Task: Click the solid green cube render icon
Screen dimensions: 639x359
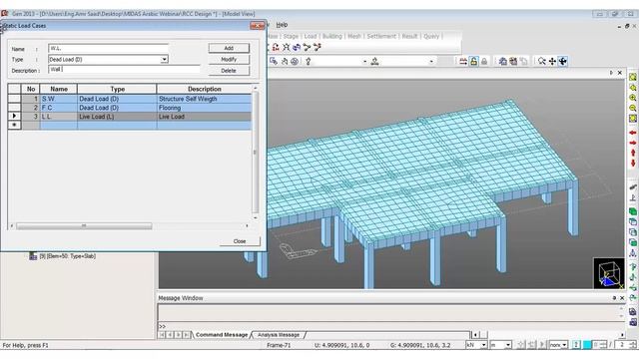Action: point(632,211)
